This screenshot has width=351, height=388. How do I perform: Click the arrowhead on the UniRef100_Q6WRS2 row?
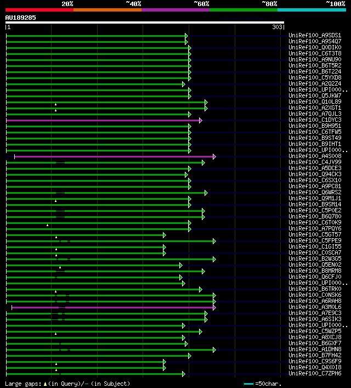point(206,193)
